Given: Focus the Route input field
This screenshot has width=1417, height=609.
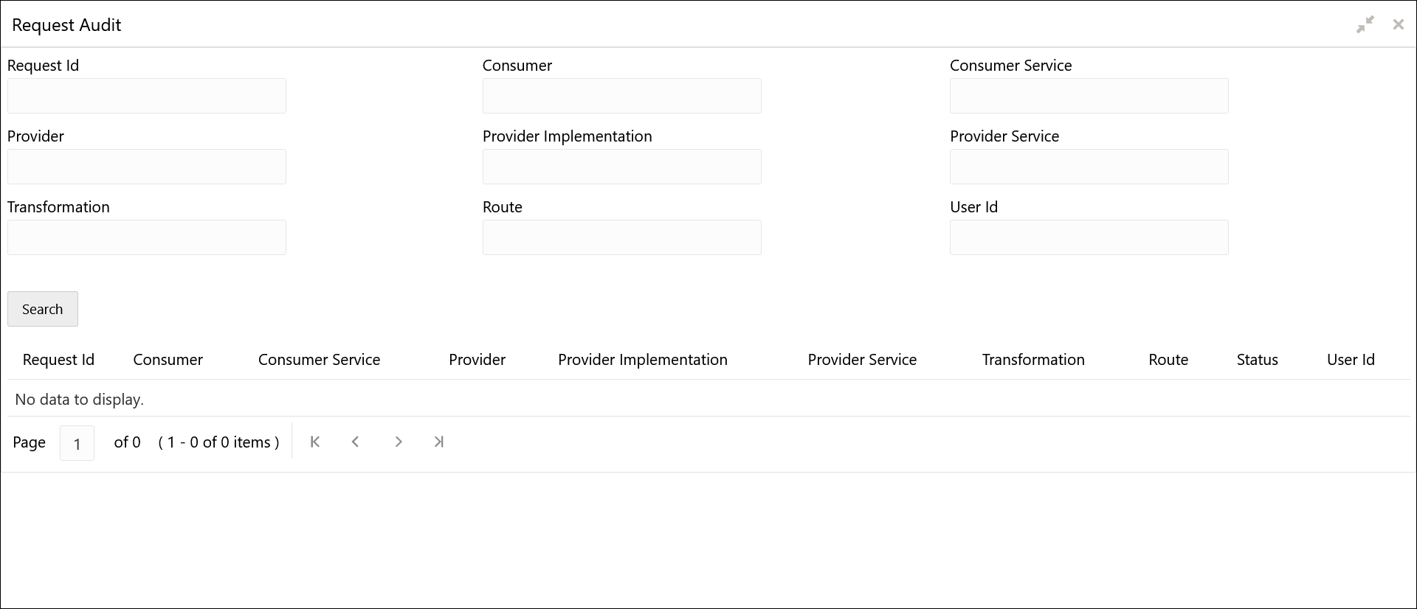Looking at the screenshot, I should [621, 237].
